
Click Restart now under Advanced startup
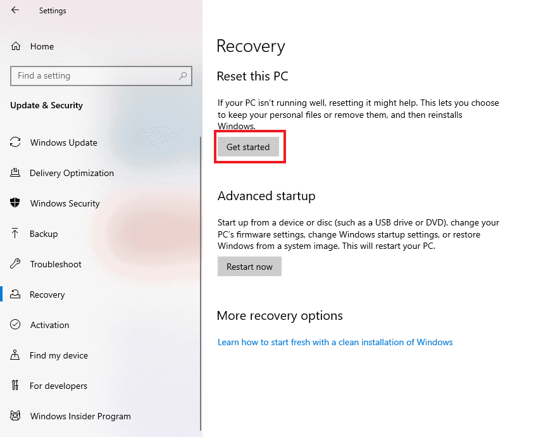pos(249,266)
